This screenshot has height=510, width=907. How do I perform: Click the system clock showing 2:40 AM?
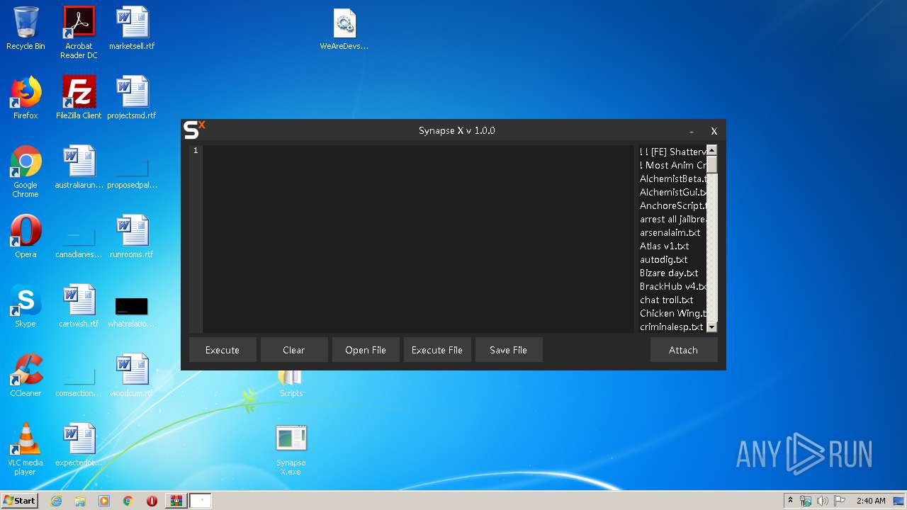click(x=871, y=501)
